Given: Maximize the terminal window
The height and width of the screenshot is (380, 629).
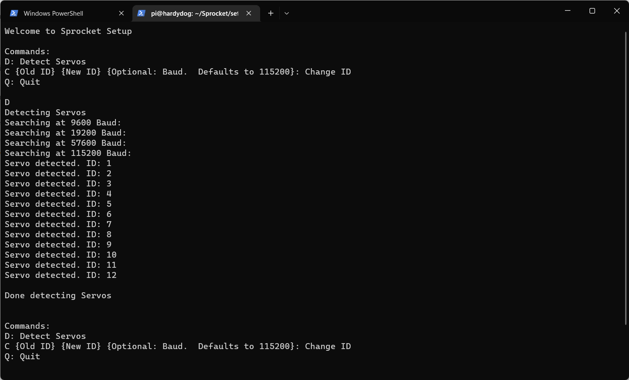Looking at the screenshot, I should (x=592, y=11).
